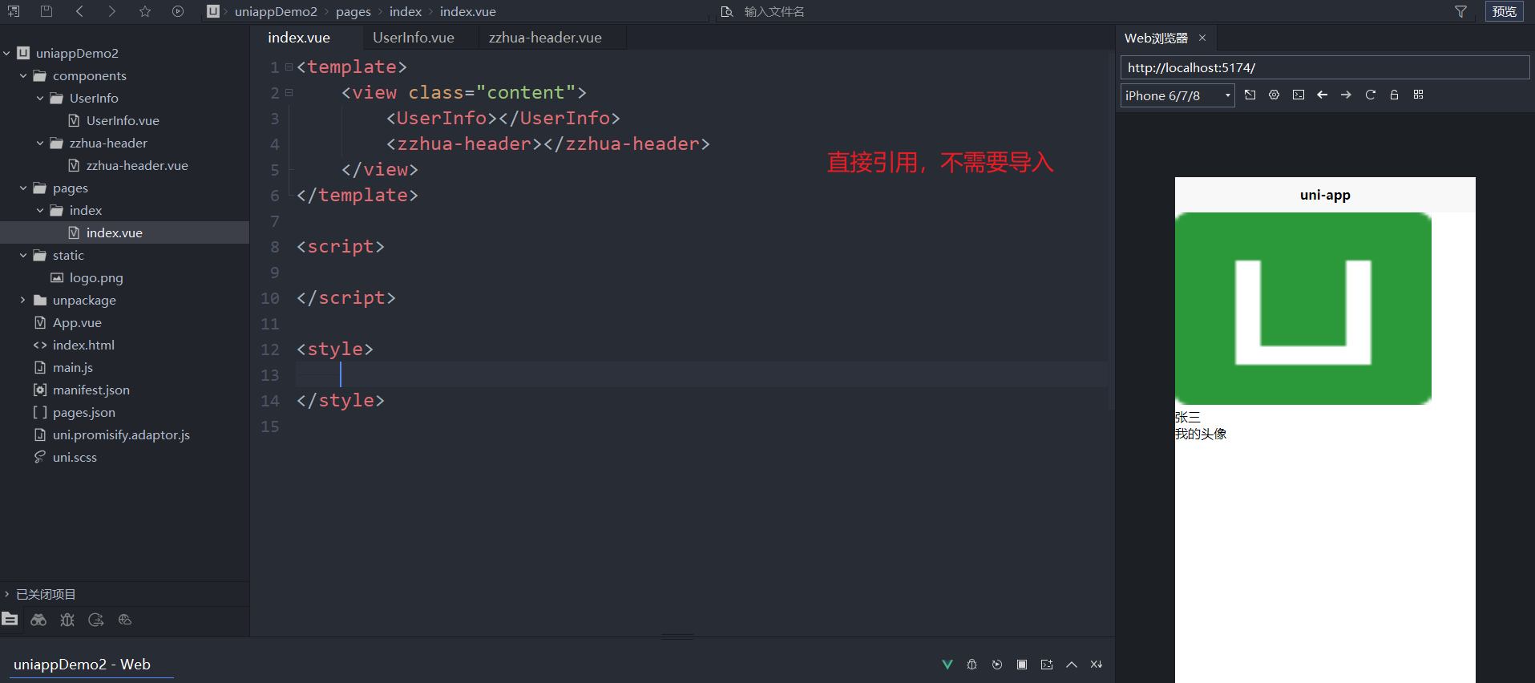Click the new file icon in top toolbar
The width and height of the screenshot is (1535, 683).
tap(14, 11)
